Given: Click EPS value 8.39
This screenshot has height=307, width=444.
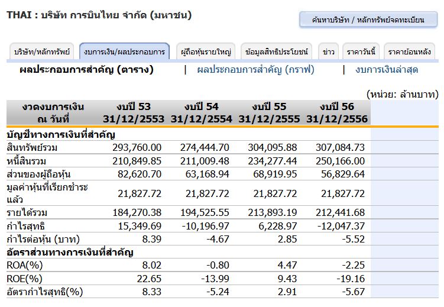Looking at the screenshot, I should click(x=152, y=239).
